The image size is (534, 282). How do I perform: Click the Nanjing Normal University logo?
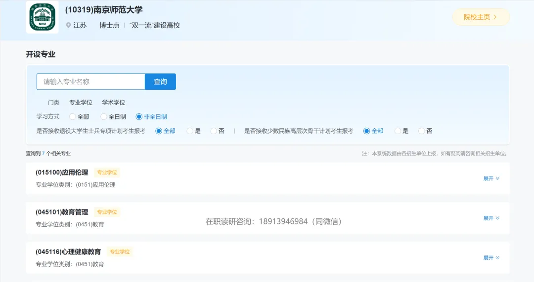point(42,17)
